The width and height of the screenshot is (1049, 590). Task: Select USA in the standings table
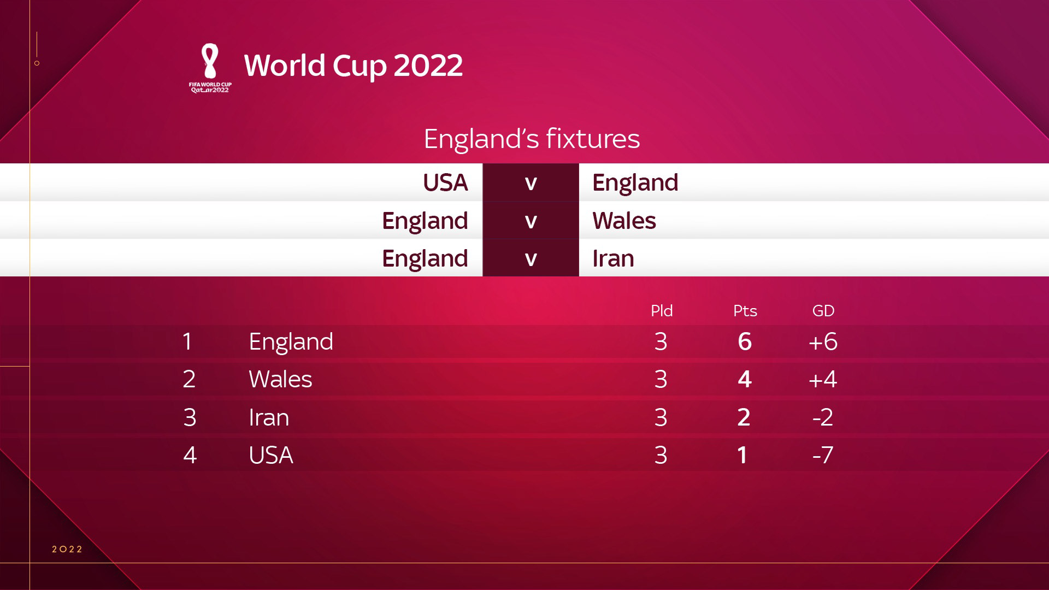(270, 456)
